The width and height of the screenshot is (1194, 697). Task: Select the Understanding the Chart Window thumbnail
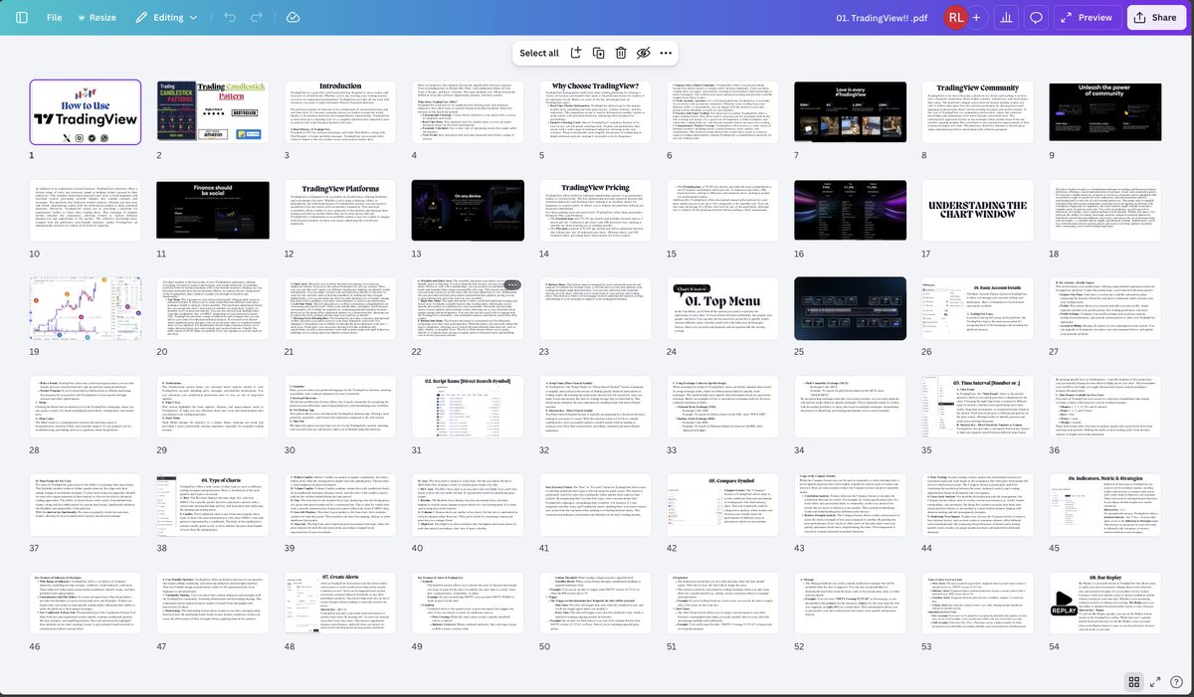coord(977,209)
